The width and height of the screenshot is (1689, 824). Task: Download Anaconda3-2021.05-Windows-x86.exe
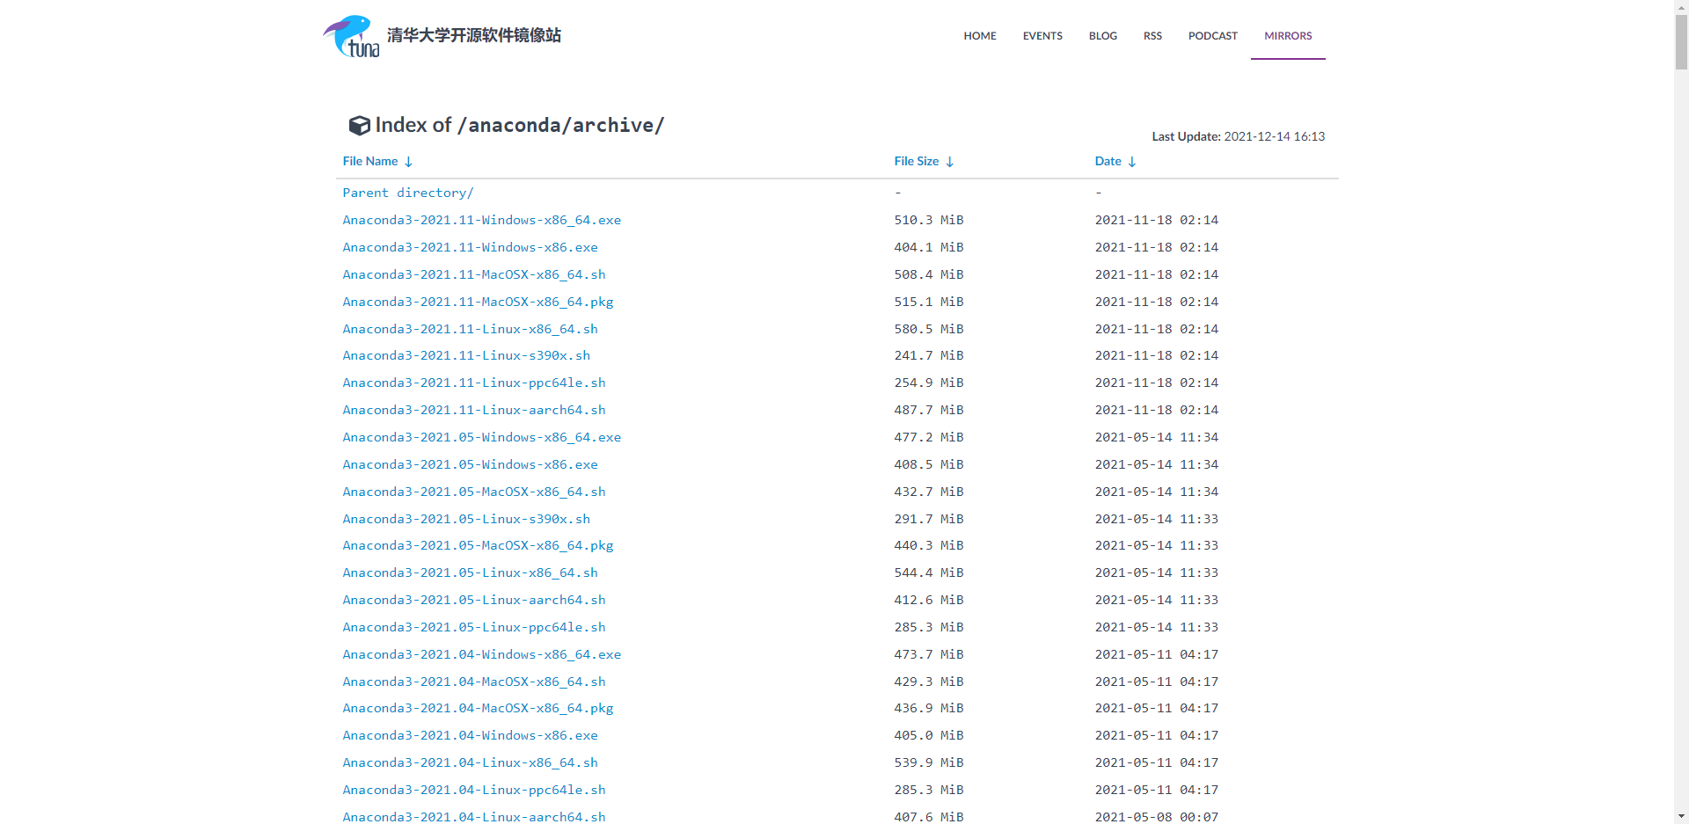click(x=471, y=464)
